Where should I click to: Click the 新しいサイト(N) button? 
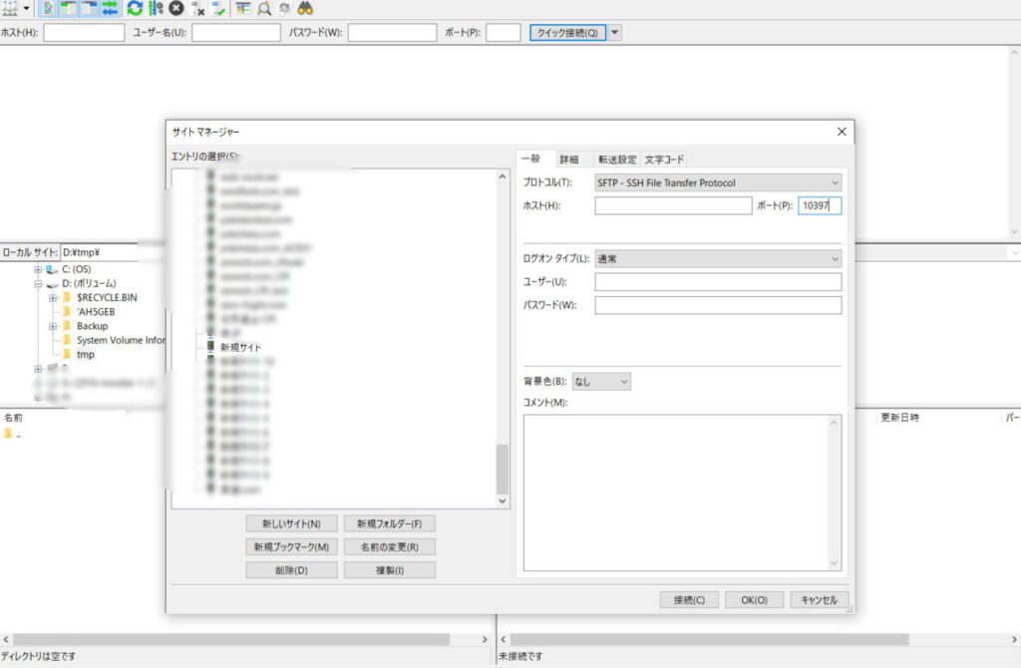[x=292, y=523]
